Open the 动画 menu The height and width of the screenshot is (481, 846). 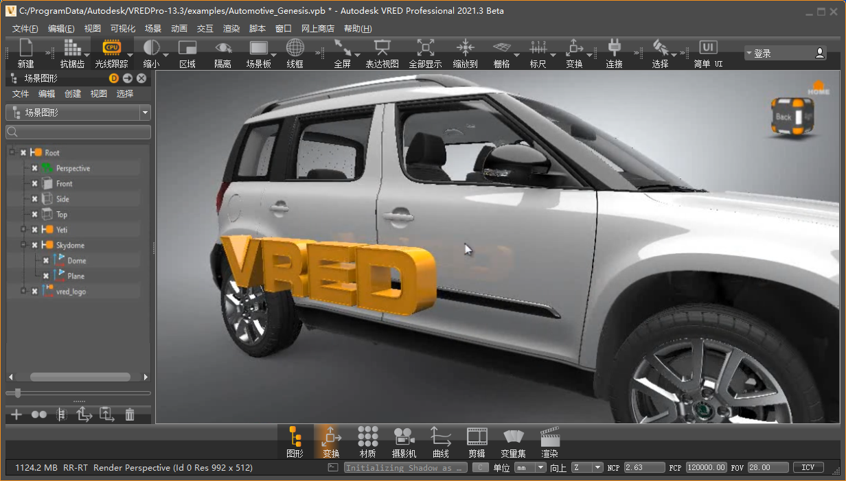tap(179, 28)
